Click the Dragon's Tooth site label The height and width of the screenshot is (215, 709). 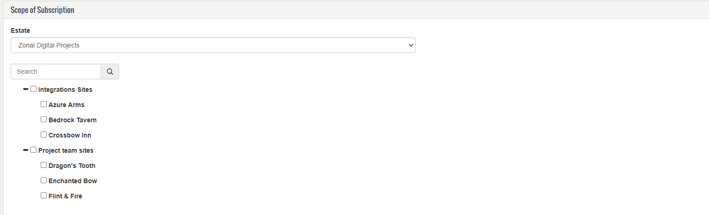point(72,166)
